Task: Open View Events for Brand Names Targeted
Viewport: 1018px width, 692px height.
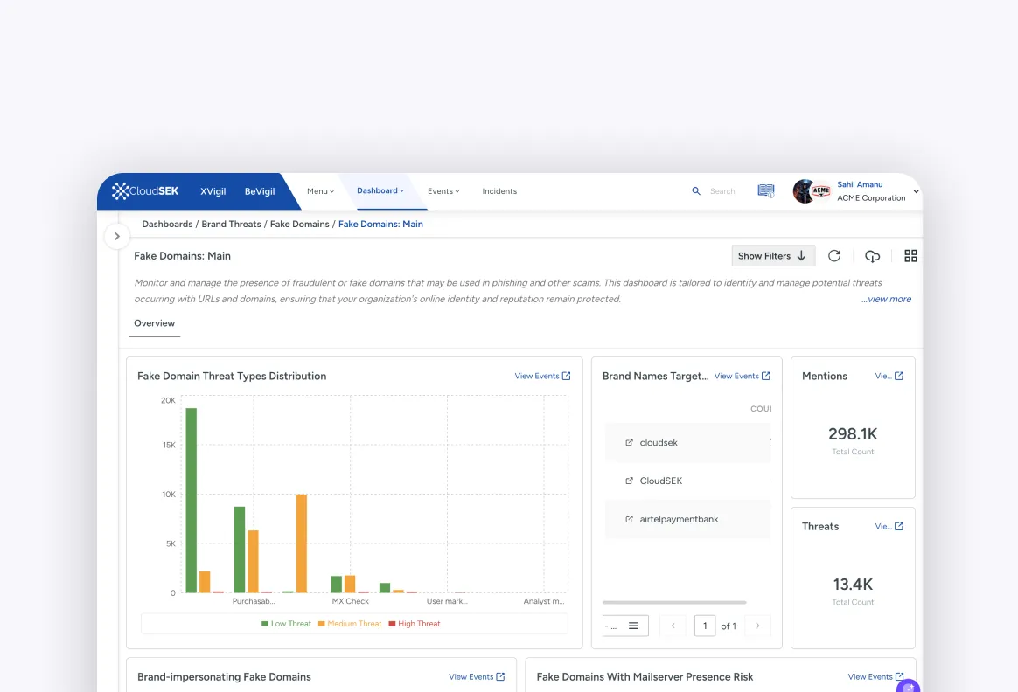Action: click(x=743, y=377)
